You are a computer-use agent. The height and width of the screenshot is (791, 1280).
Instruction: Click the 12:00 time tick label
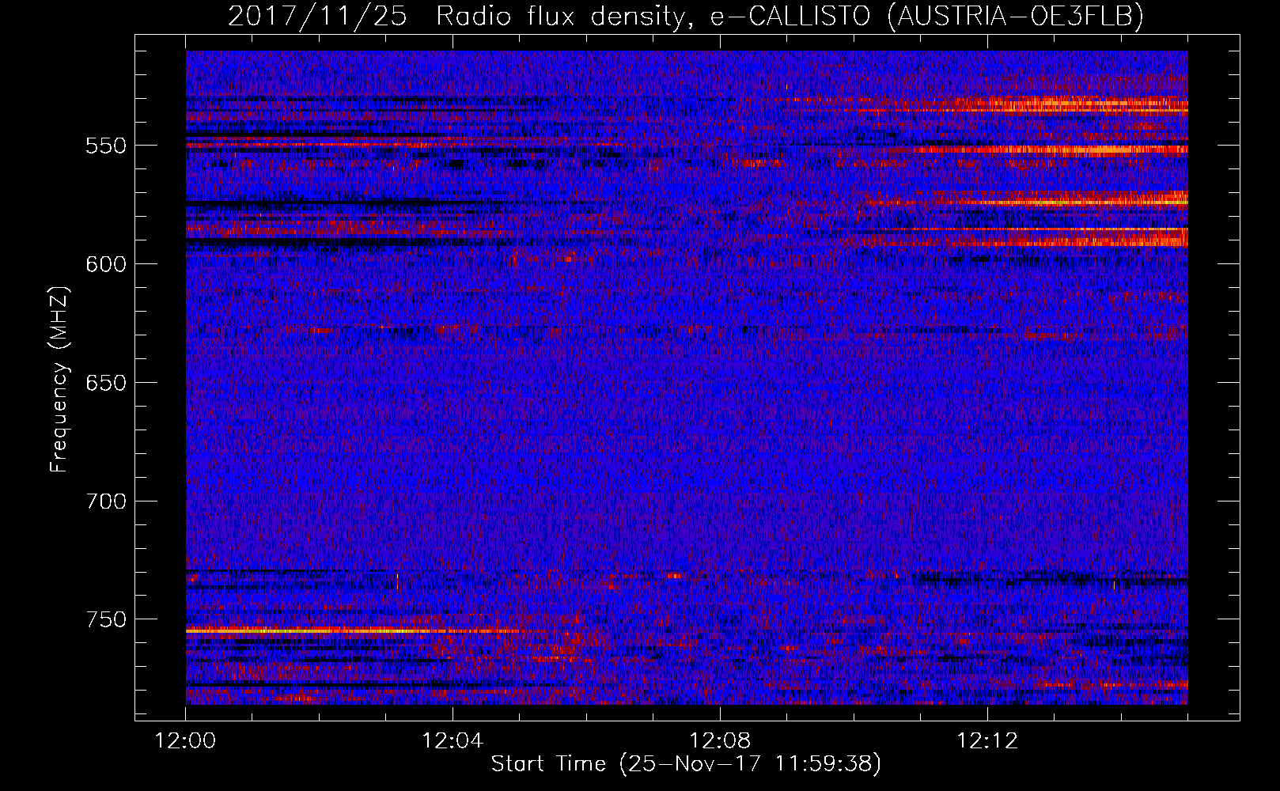point(186,740)
